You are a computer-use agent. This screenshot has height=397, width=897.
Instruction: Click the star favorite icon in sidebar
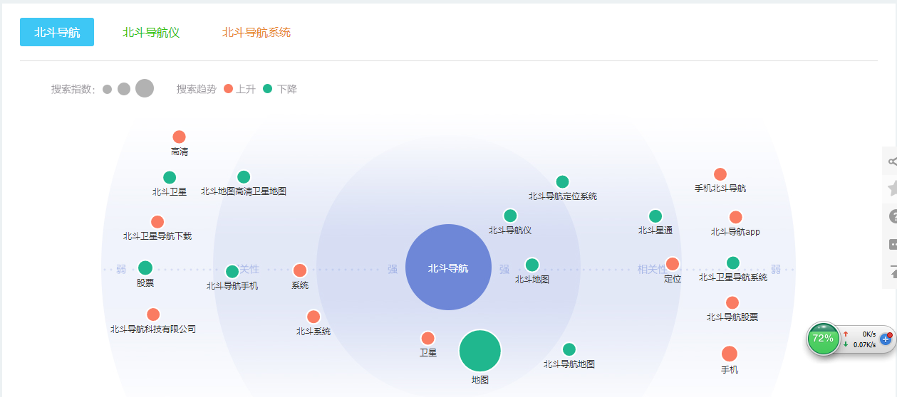click(x=891, y=189)
